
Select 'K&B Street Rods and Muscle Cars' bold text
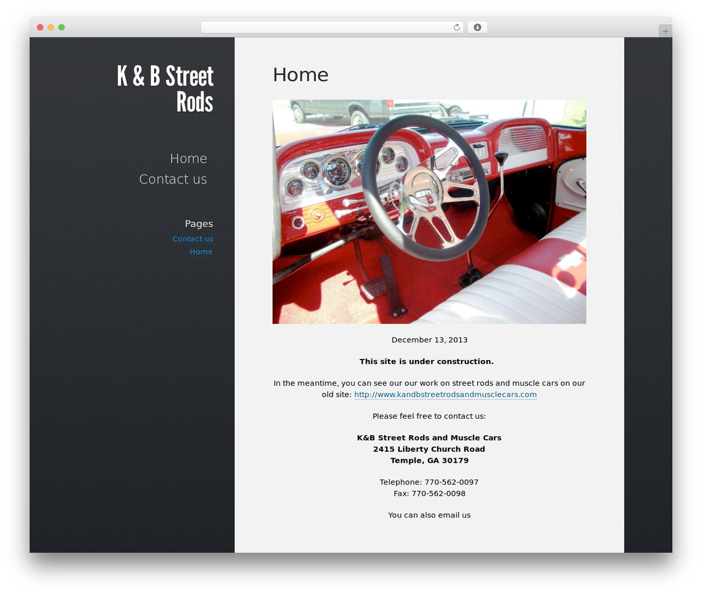coord(429,438)
